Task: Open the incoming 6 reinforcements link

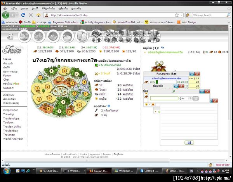Action: click(110, 65)
